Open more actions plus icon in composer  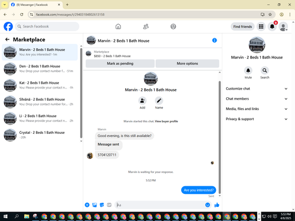click(87, 205)
